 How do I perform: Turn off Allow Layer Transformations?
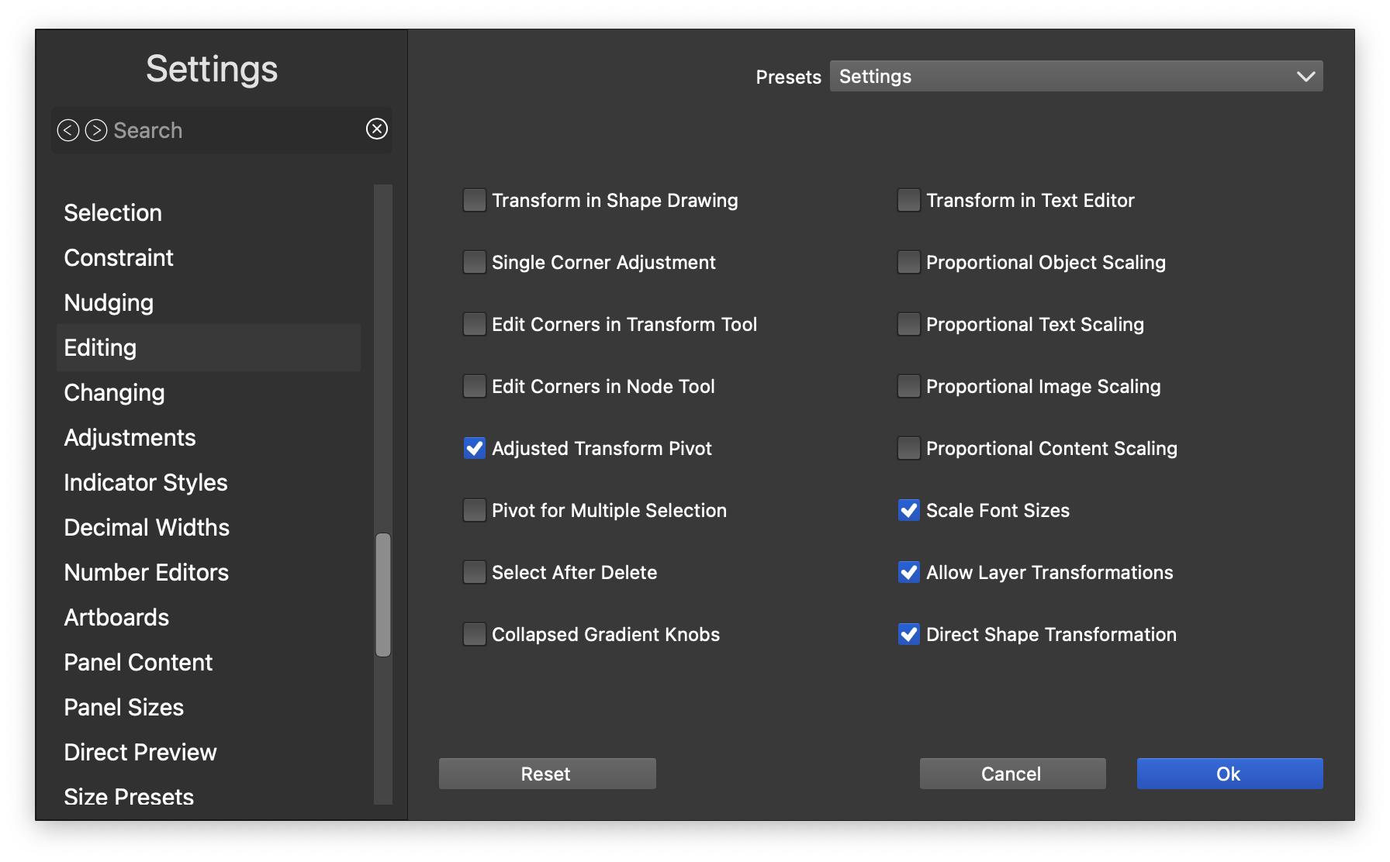click(908, 572)
